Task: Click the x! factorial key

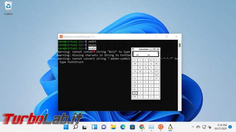Action: coord(140,75)
